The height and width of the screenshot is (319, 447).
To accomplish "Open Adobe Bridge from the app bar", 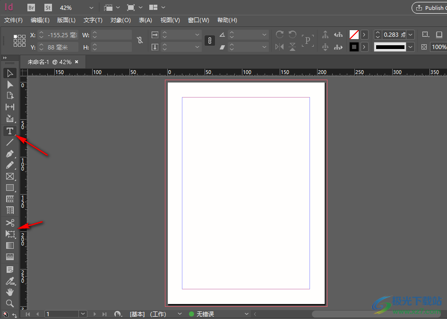I will coord(31,7).
